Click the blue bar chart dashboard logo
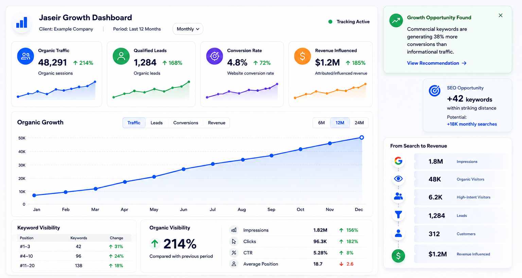Viewport: 522px width, 278px height. click(22, 23)
